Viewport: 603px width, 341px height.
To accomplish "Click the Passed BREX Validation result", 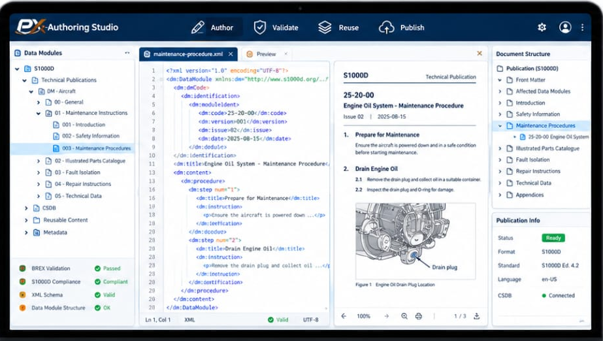I will click(x=108, y=268).
